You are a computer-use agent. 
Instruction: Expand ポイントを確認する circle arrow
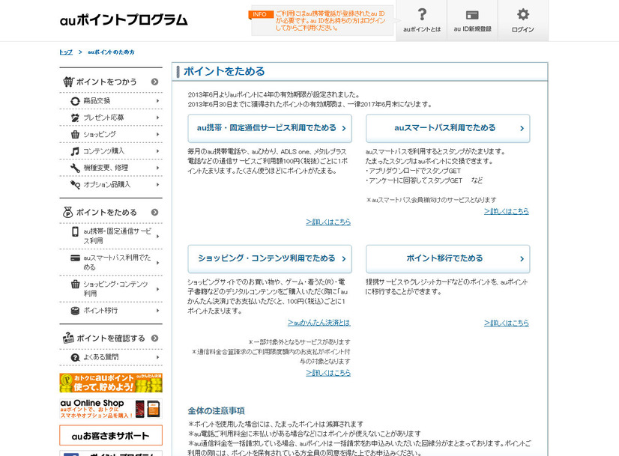[154, 338]
